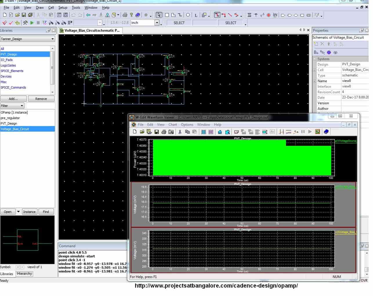This screenshot has width=373, height=296.
Task: Expand the Cell property row
Action: coord(314,70)
